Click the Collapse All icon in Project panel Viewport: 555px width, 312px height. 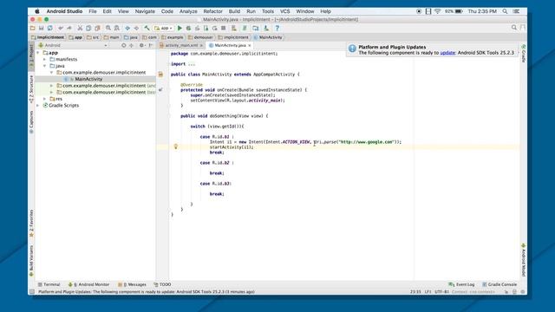131,45
